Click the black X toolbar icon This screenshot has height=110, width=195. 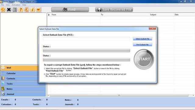(9, 9)
